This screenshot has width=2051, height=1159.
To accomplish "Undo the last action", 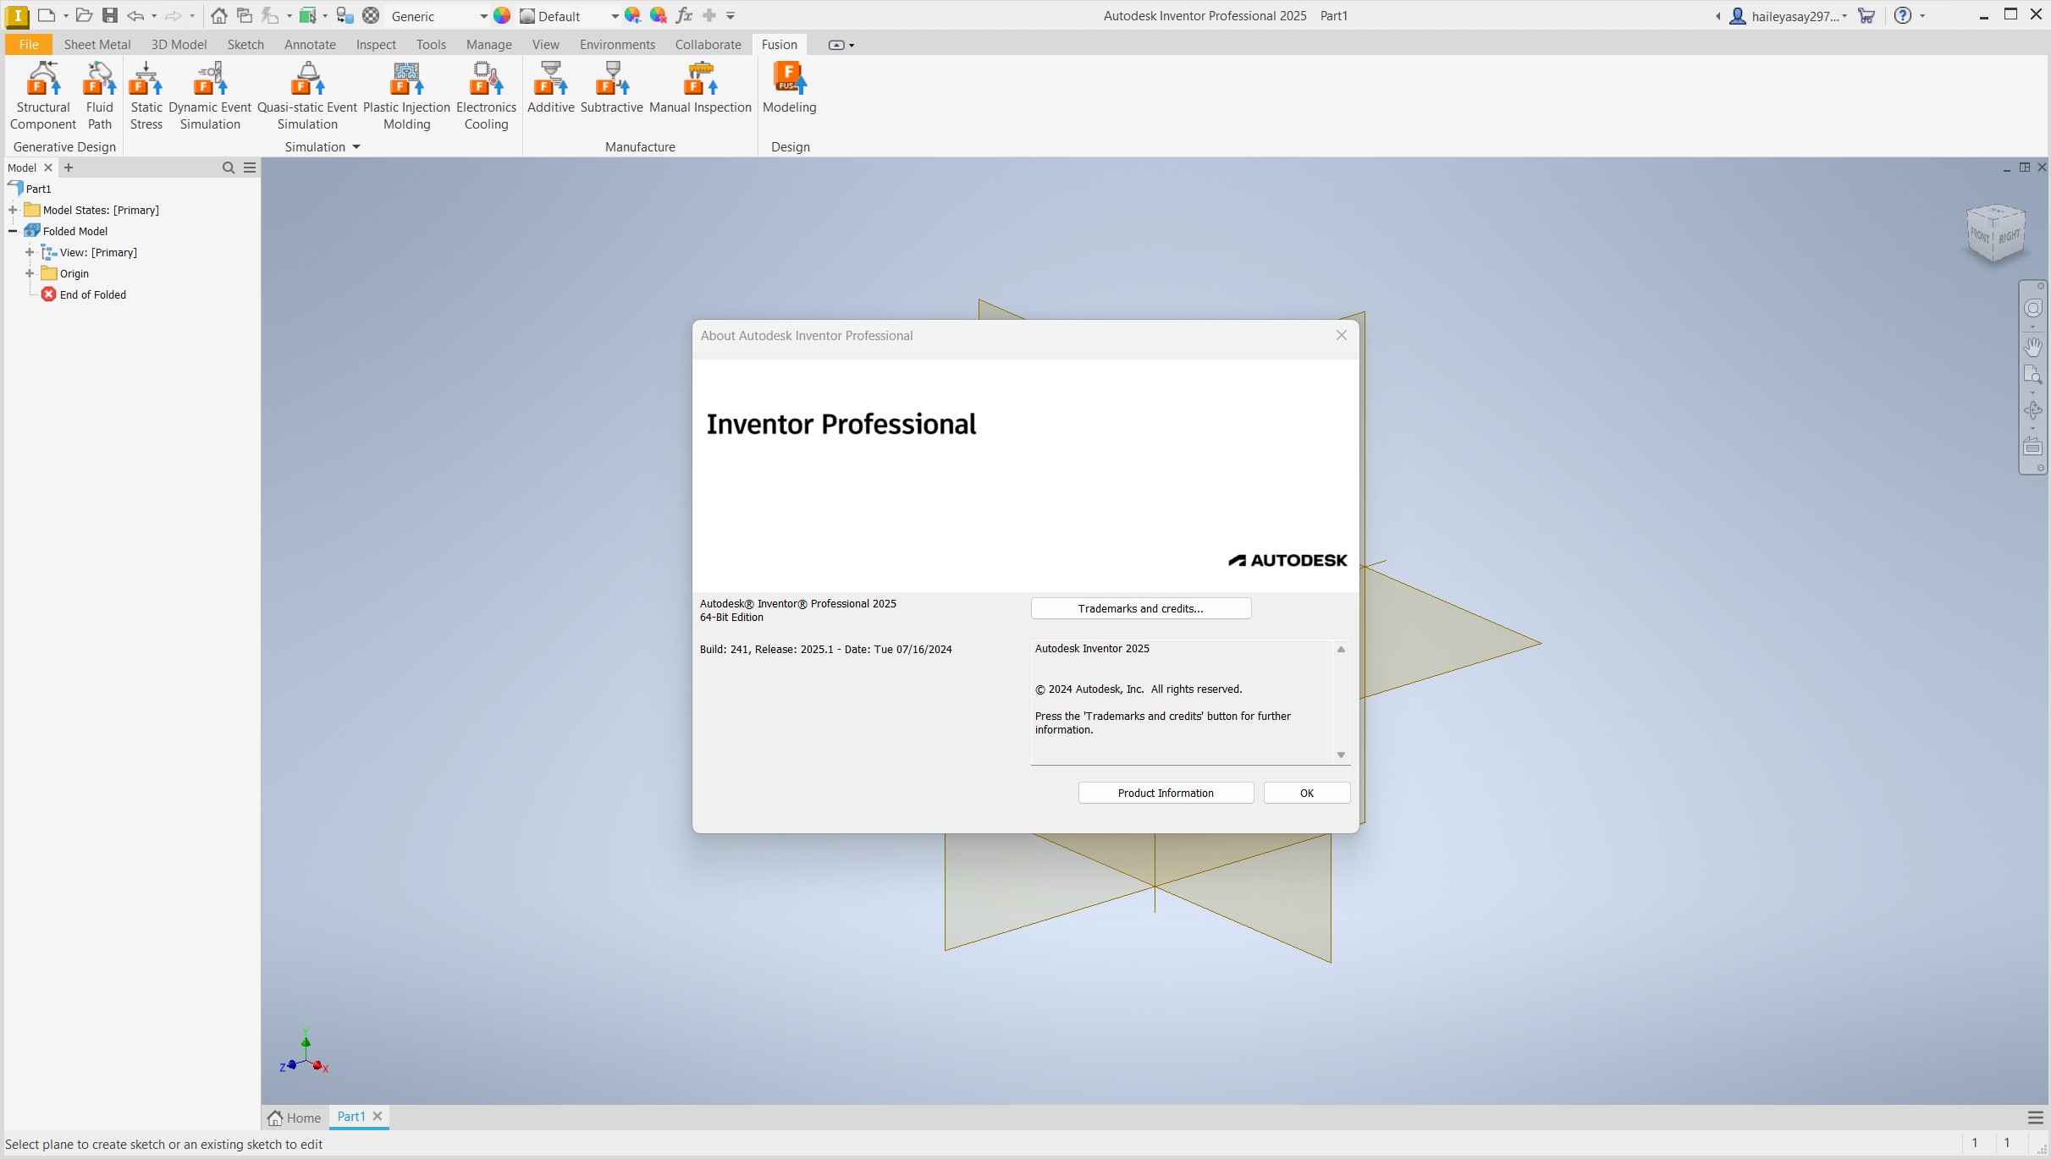I will click(135, 15).
